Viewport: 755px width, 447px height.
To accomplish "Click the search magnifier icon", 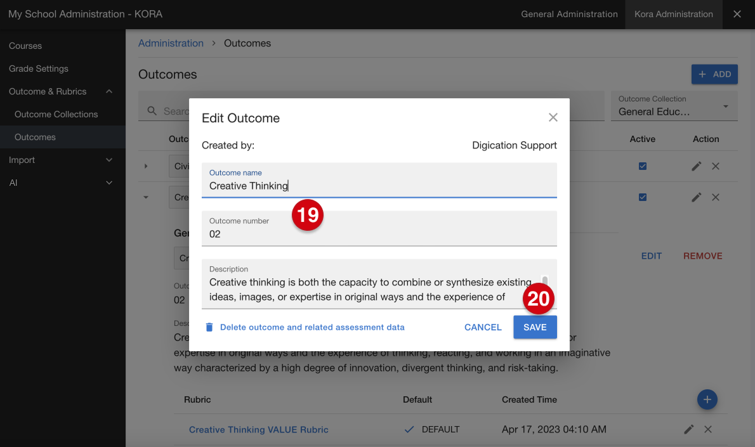I will (x=152, y=111).
